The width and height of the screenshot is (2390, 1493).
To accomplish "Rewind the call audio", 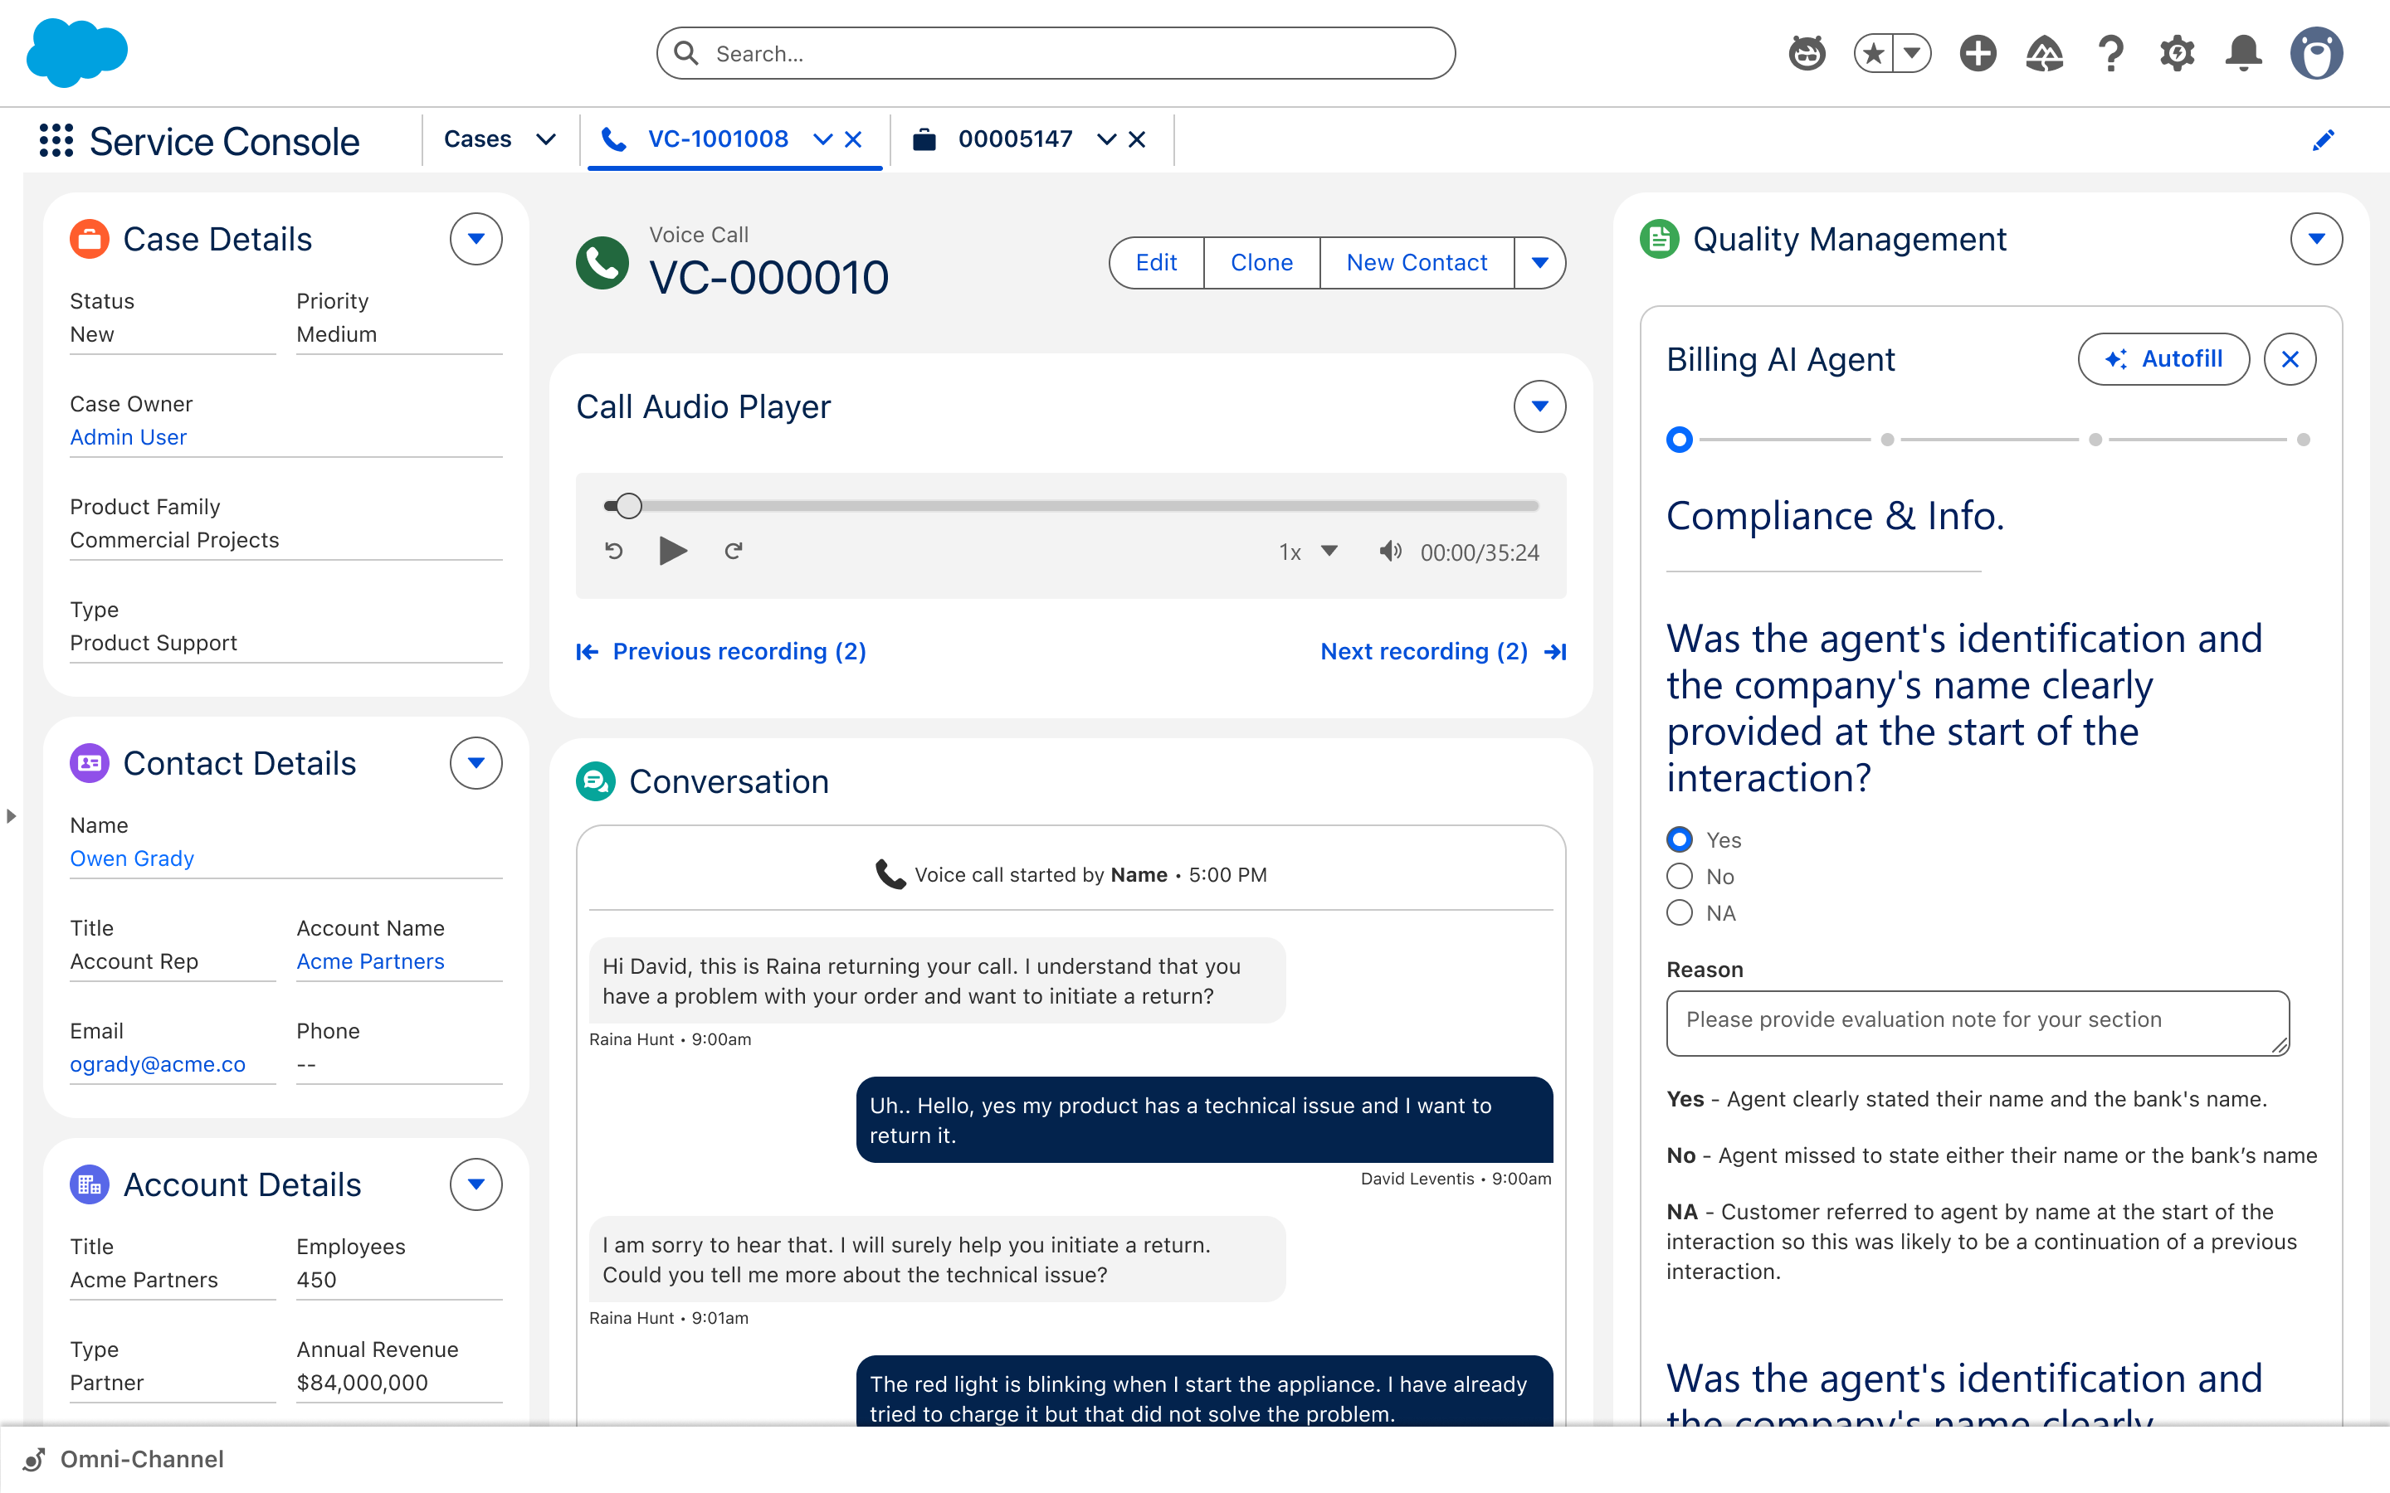I will (614, 551).
